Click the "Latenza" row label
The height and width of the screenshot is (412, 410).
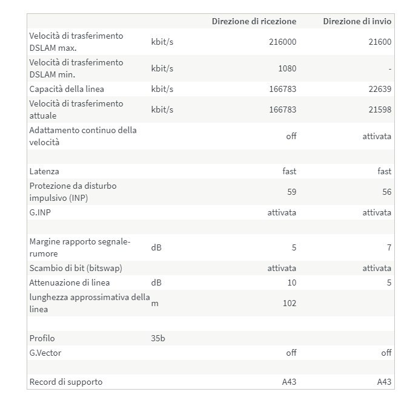[x=44, y=171]
